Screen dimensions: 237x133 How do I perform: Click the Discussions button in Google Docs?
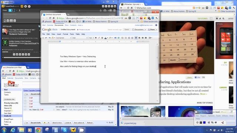(138, 30)
